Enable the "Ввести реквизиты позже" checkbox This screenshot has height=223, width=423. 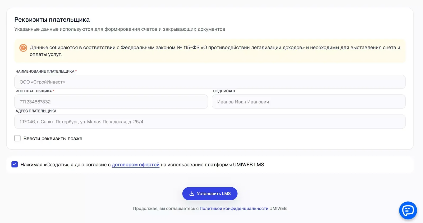[x=17, y=138]
